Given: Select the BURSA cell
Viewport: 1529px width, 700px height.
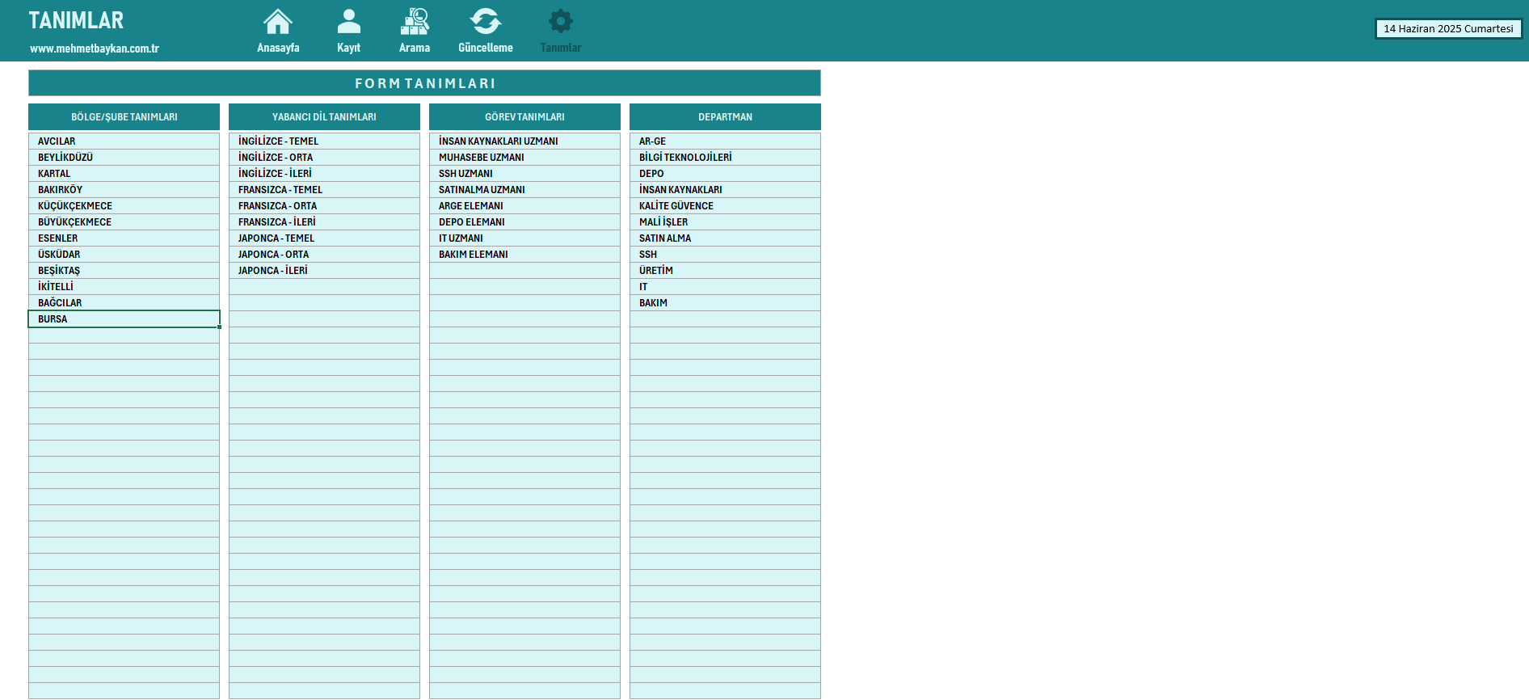Looking at the screenshot, I should coord(124,319).
